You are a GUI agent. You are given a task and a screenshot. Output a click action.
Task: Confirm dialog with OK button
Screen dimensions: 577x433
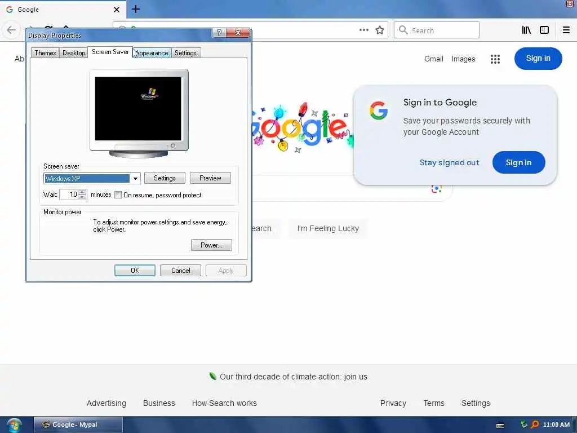pos(135,271)
